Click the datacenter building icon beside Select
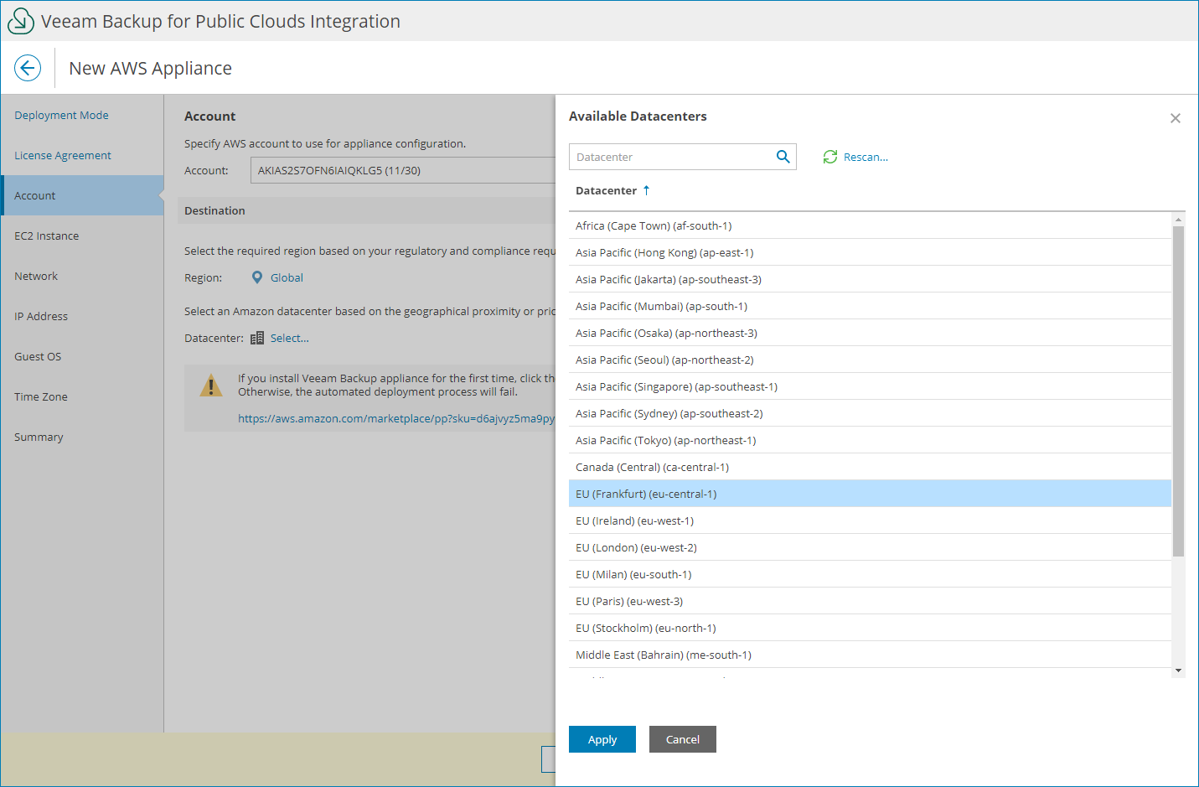The height and width of the screenshot is (787, 1199). click(x=258, y=337)
